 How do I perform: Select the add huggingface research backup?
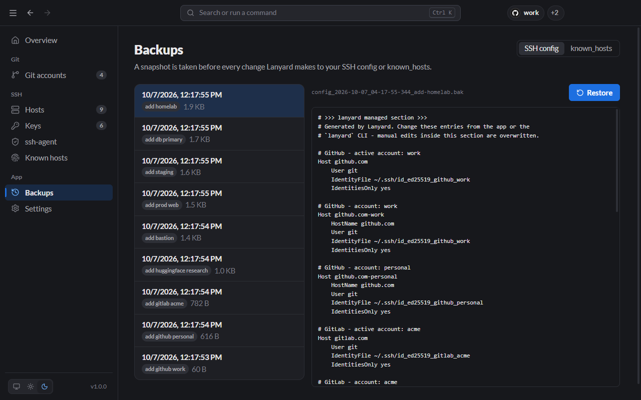(219, 265)
